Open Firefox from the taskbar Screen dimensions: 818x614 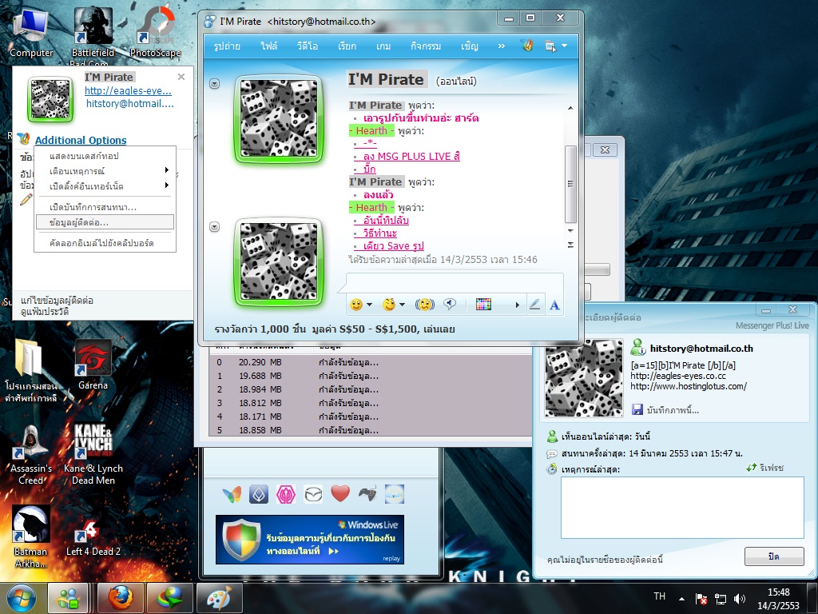pyautogui.click(x=121, y=598)
